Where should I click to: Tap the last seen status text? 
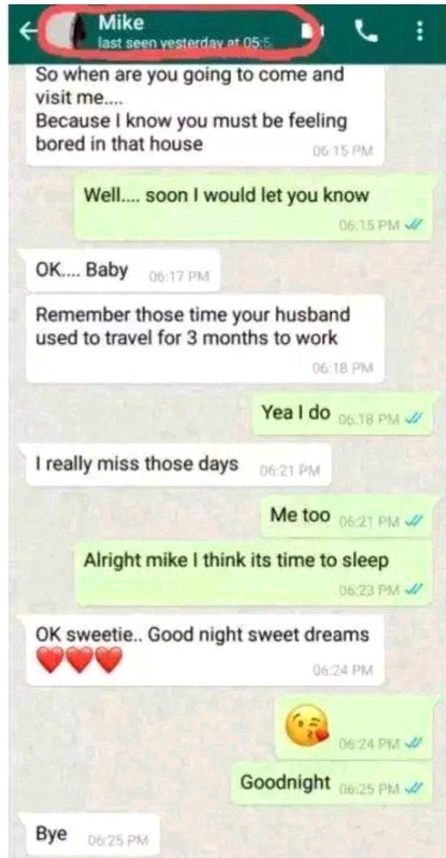point(186,43)
